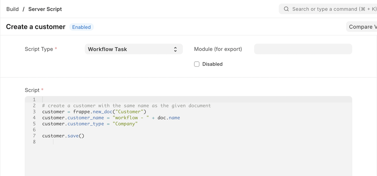Click the customer.customer_name code line
The height and width of the screenshot is (176, 377).
(x=111, y=118)
